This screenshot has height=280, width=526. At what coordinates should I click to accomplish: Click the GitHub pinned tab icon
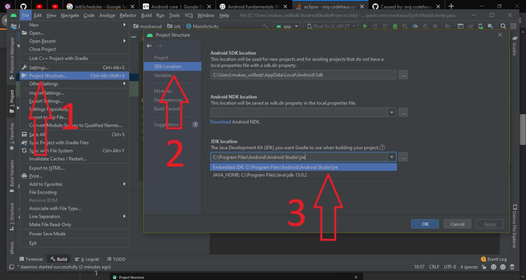23,7
